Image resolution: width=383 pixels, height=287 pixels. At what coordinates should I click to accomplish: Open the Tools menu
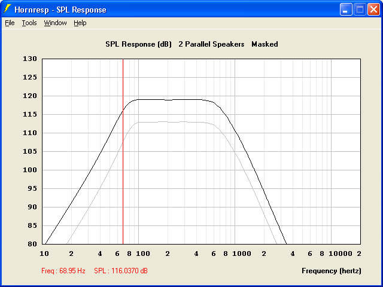[29, 23]
